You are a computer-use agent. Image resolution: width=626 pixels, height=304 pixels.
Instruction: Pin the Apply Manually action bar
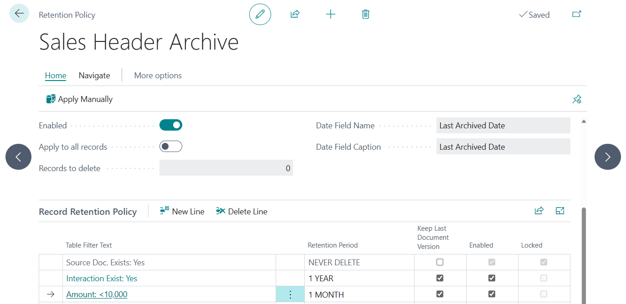577,99
